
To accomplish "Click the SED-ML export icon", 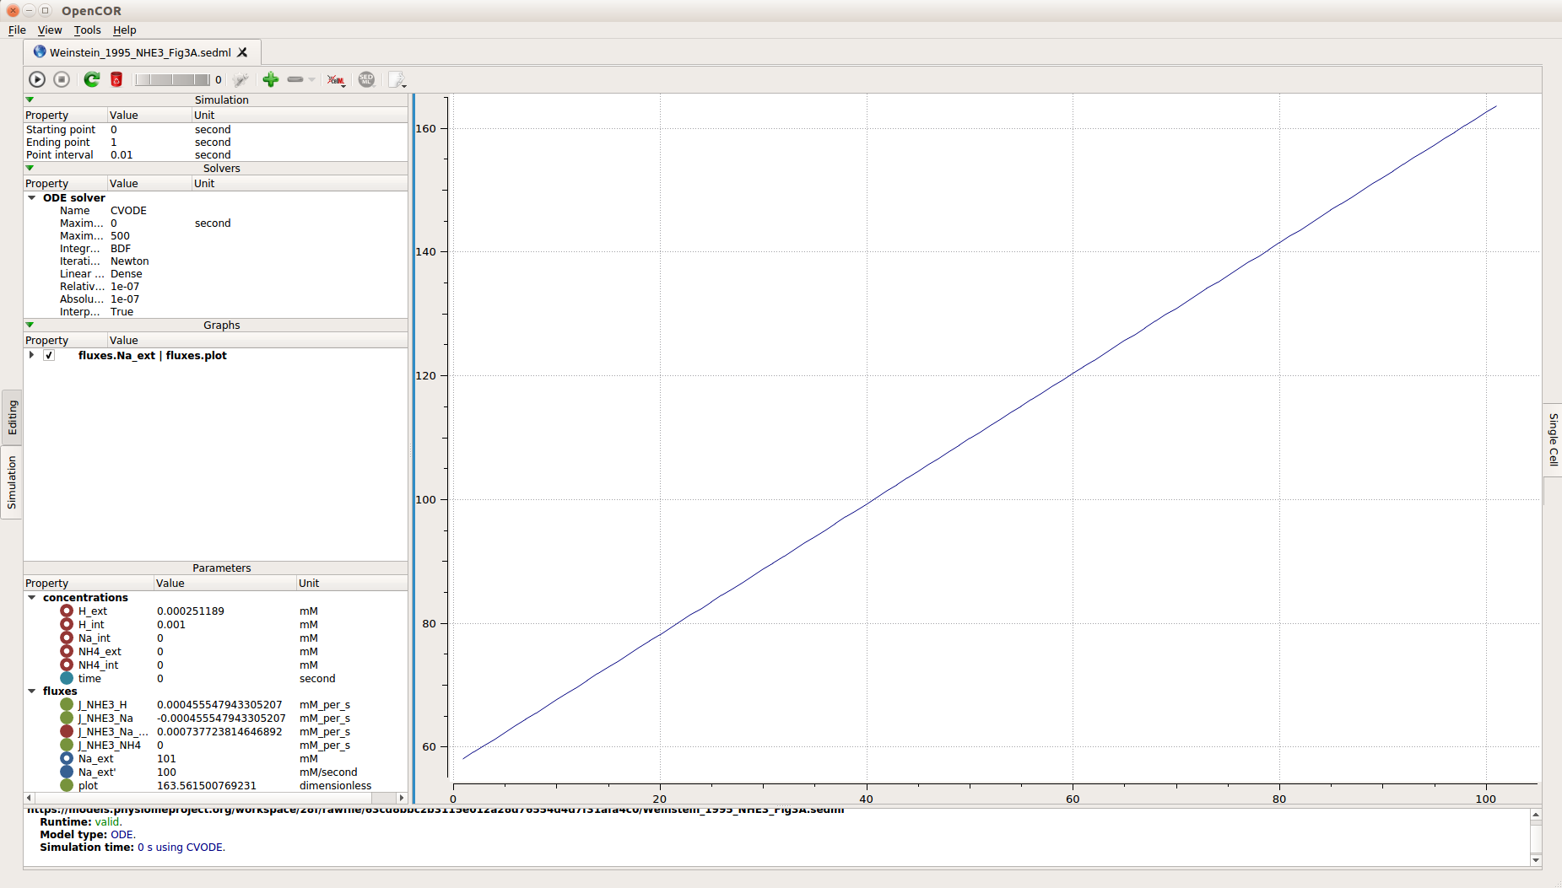I will pyautogui.click(x=366, y=79).
